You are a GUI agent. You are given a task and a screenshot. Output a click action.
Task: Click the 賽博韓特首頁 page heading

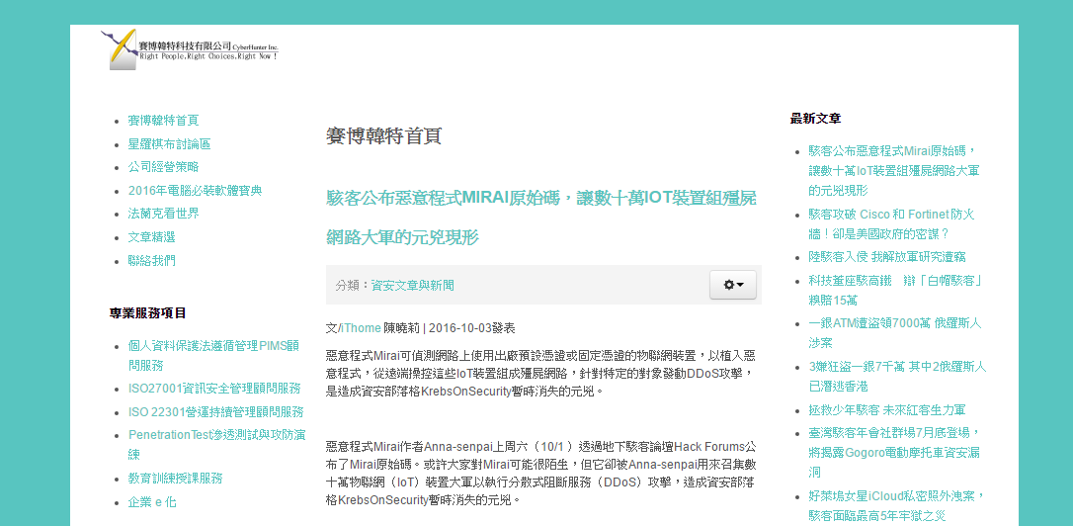point(384,136)
